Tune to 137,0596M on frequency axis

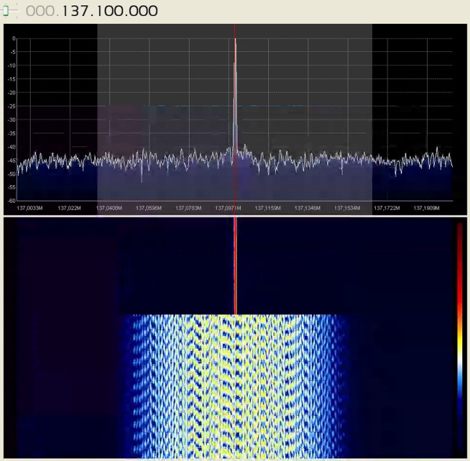click(x=149, y=208)
